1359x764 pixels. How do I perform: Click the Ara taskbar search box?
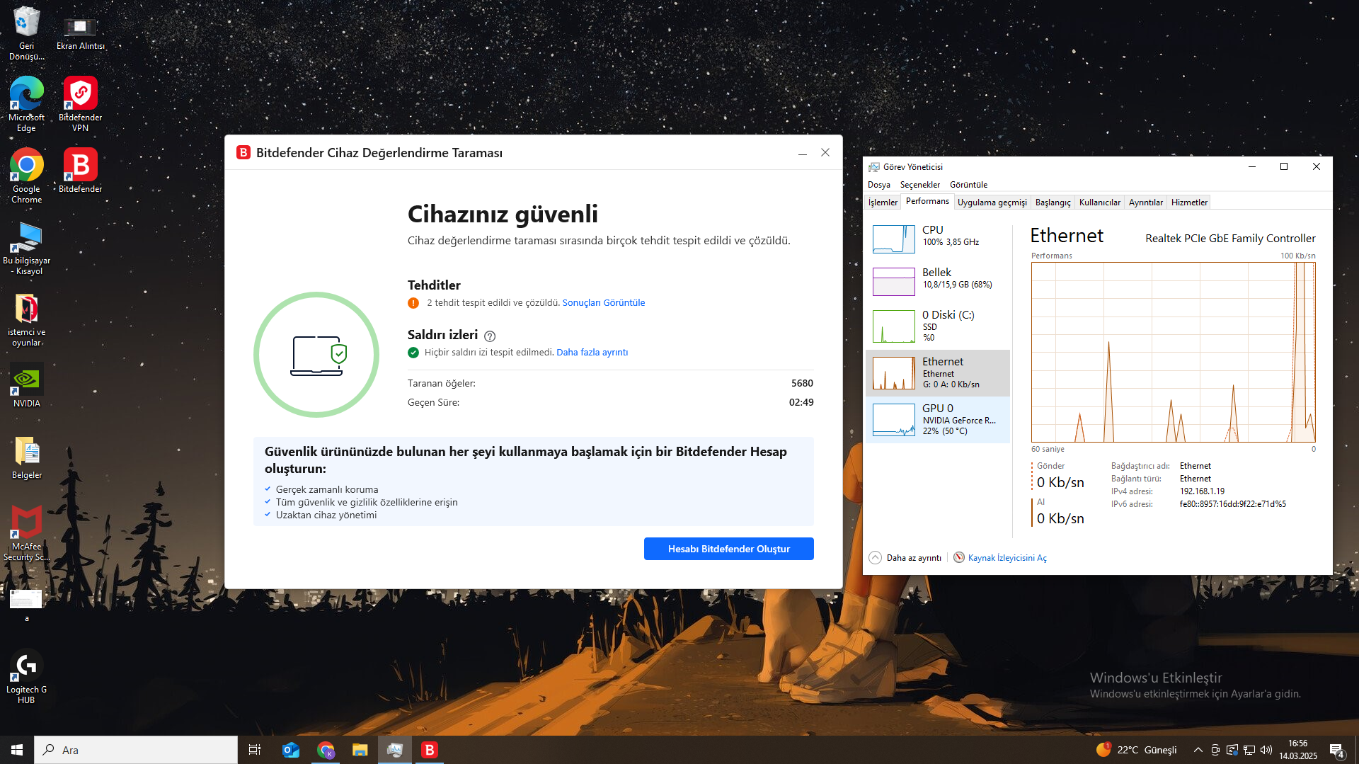click(136, 750)
